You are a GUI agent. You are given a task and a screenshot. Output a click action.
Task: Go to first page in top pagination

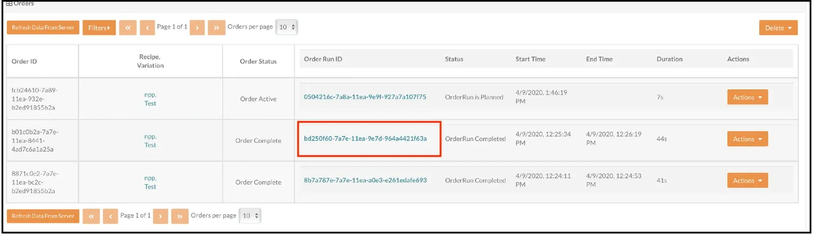coord(128,27)
